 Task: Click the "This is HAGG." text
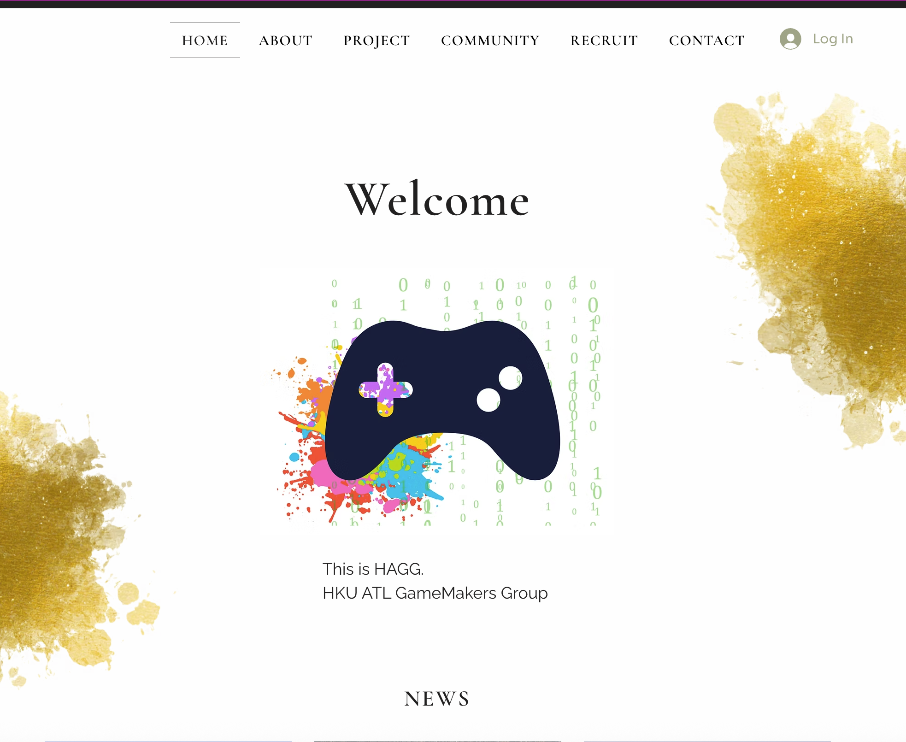pos(373,569)
